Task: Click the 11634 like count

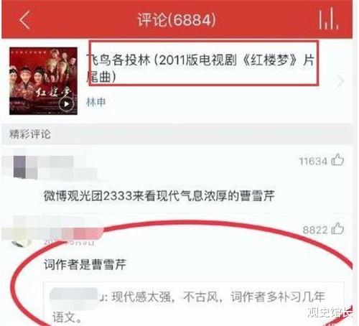Action: click(313, 162)
